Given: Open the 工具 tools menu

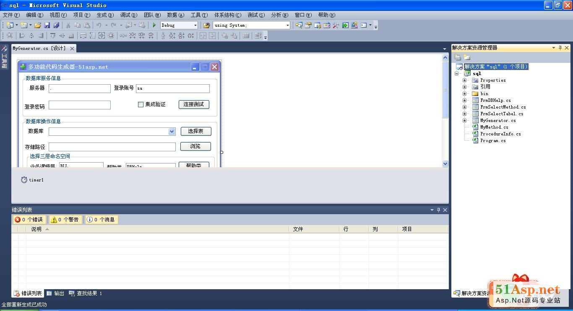Looking at the screenshot, I should (x=199, y=15).
